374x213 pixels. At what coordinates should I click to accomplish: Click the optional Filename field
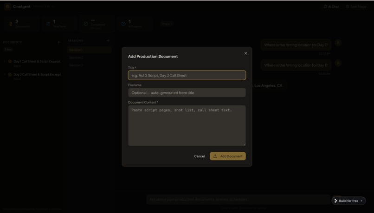[x=187, y=92]
